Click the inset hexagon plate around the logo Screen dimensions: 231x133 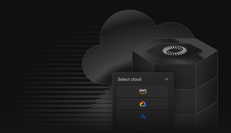pyautogui.click(x=175, y=51)
